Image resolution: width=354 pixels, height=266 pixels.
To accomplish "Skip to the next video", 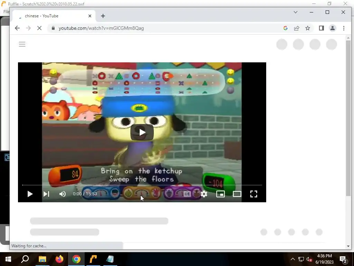I will coord(46,194).
